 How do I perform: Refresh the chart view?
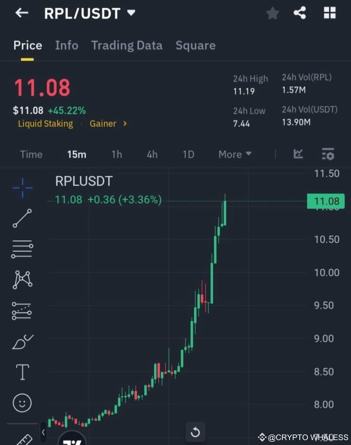195,432
